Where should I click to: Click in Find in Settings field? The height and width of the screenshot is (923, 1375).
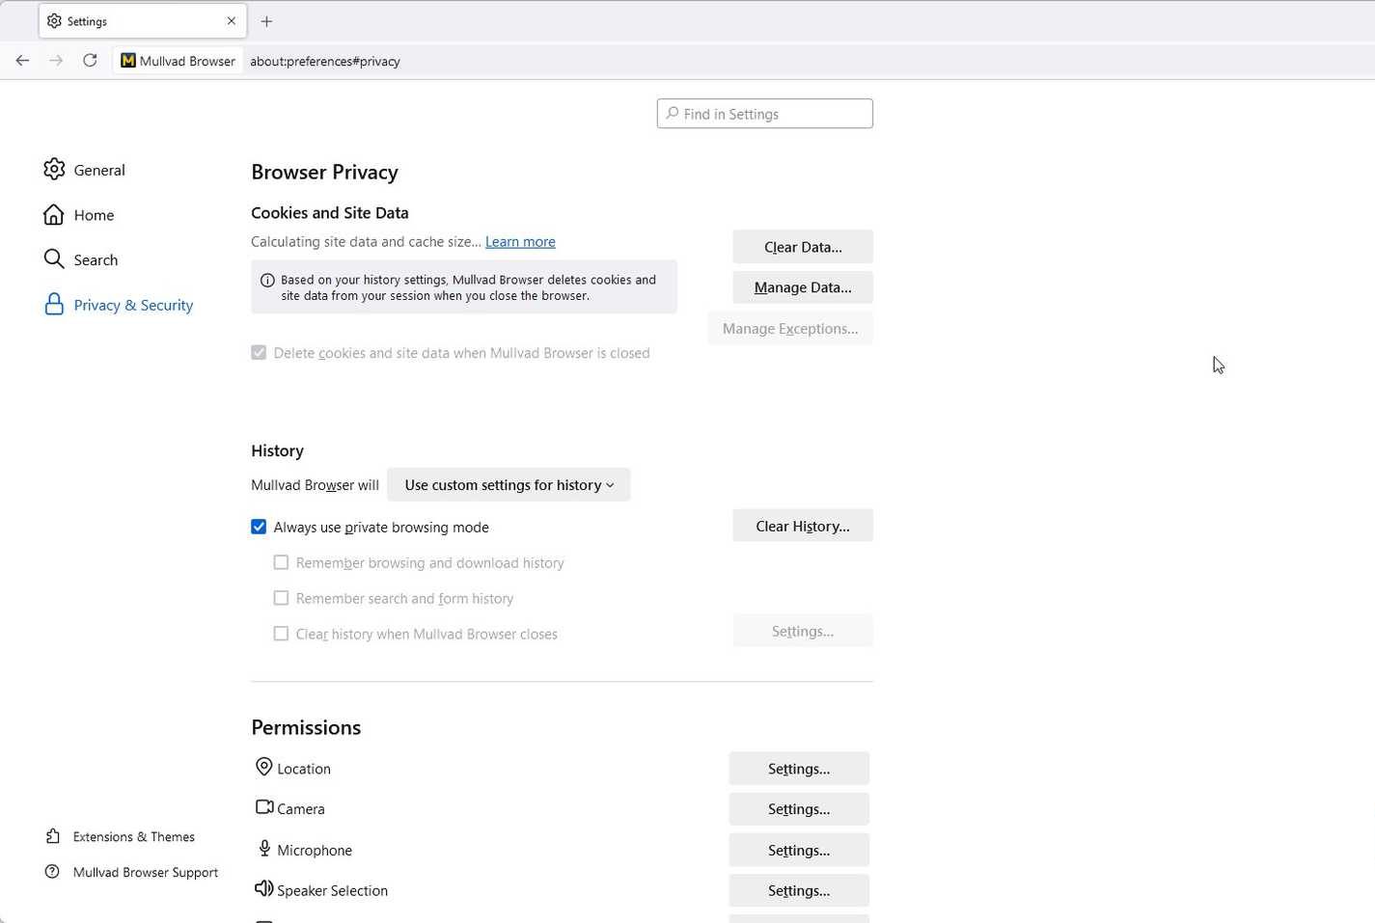[x=765, y=114]
